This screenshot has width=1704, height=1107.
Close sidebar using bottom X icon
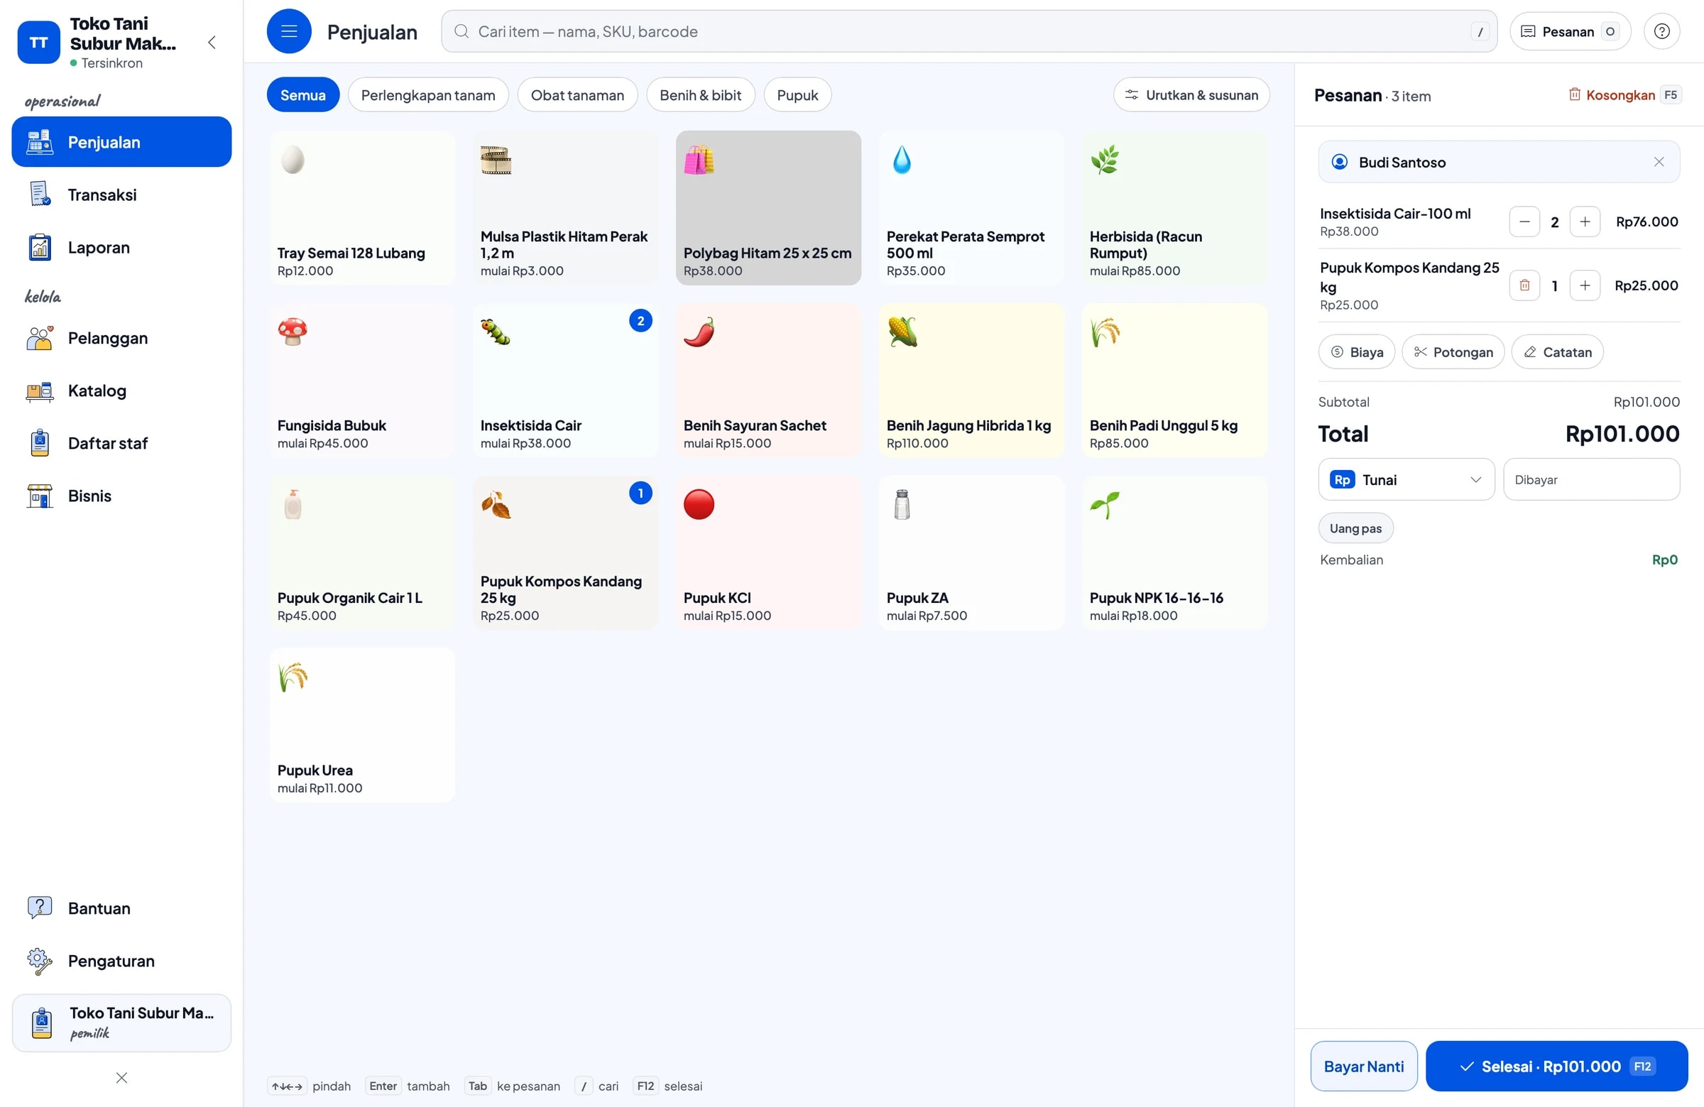click(x=121, y=1078)
